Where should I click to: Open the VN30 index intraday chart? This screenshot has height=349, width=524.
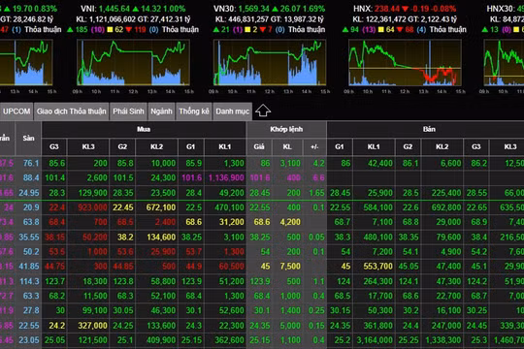click(x=270, y=62)
